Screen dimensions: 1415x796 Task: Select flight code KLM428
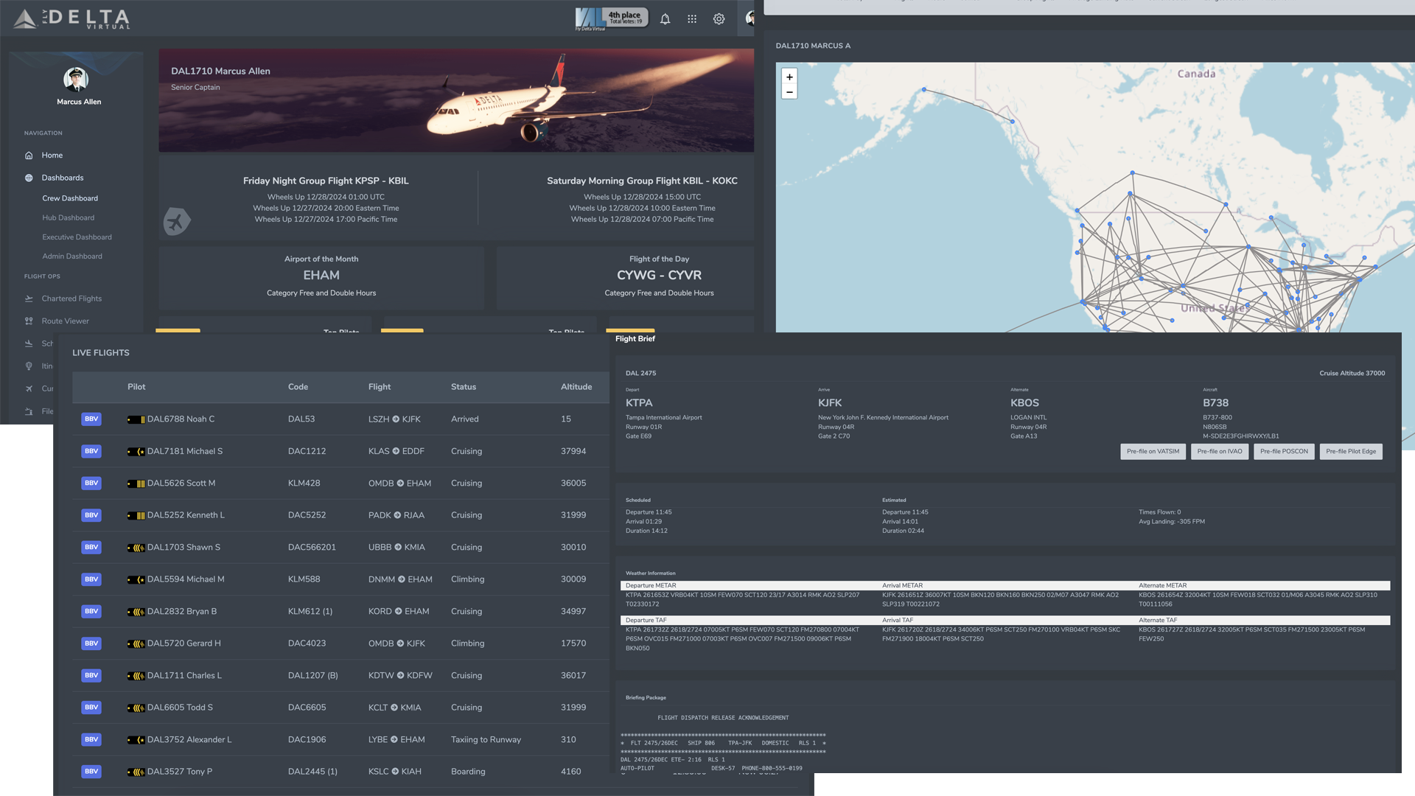click(304, 483)
